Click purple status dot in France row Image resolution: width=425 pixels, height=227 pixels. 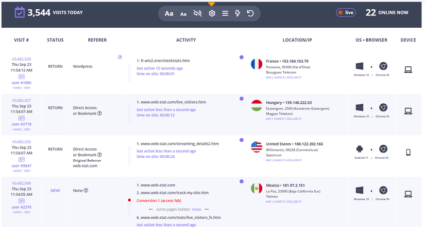242,57
